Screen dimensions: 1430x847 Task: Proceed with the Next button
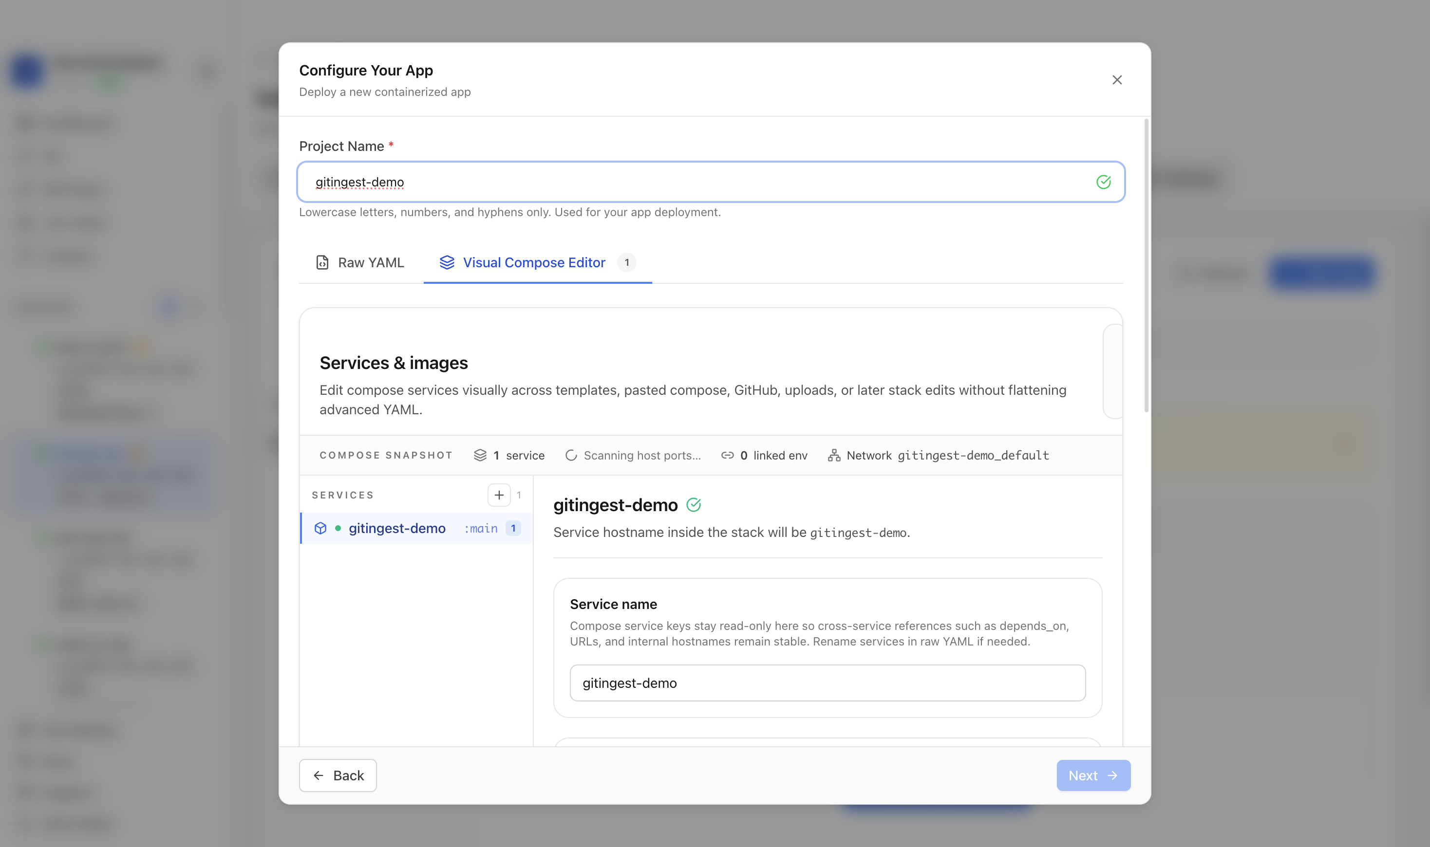point(1093,775)
